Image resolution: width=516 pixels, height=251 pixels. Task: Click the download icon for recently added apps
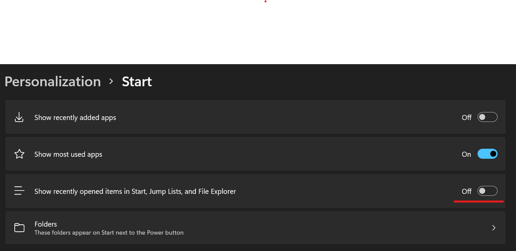[19, 117]
